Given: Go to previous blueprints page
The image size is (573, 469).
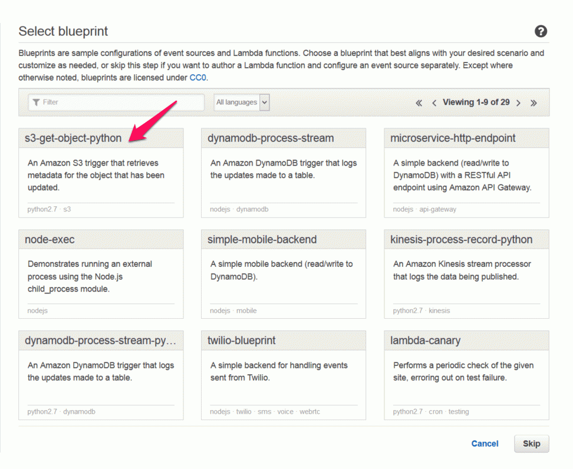Looking at the screenshot, I should coord(434,103).
